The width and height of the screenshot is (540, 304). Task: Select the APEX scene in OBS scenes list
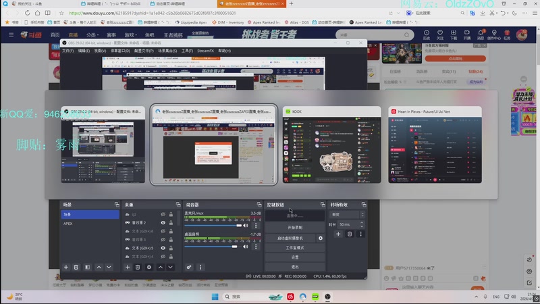90,224
